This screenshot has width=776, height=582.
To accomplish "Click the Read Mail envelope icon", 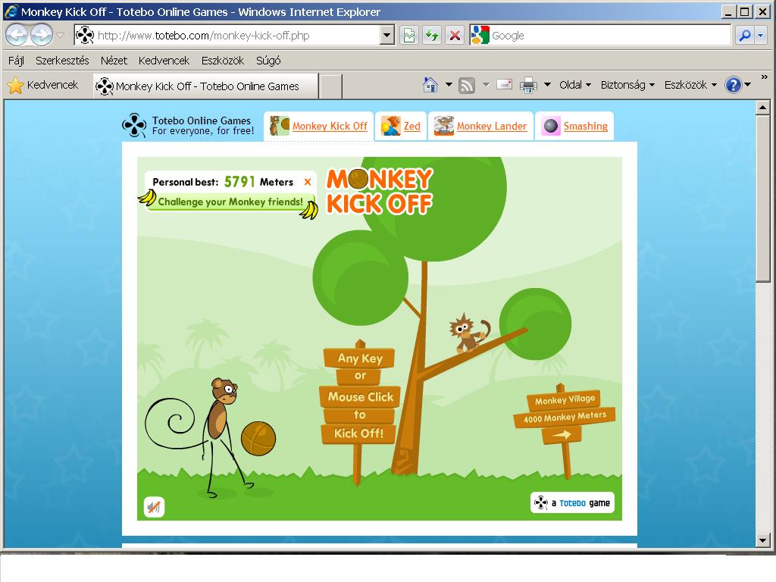I will (x=504, y=85).
